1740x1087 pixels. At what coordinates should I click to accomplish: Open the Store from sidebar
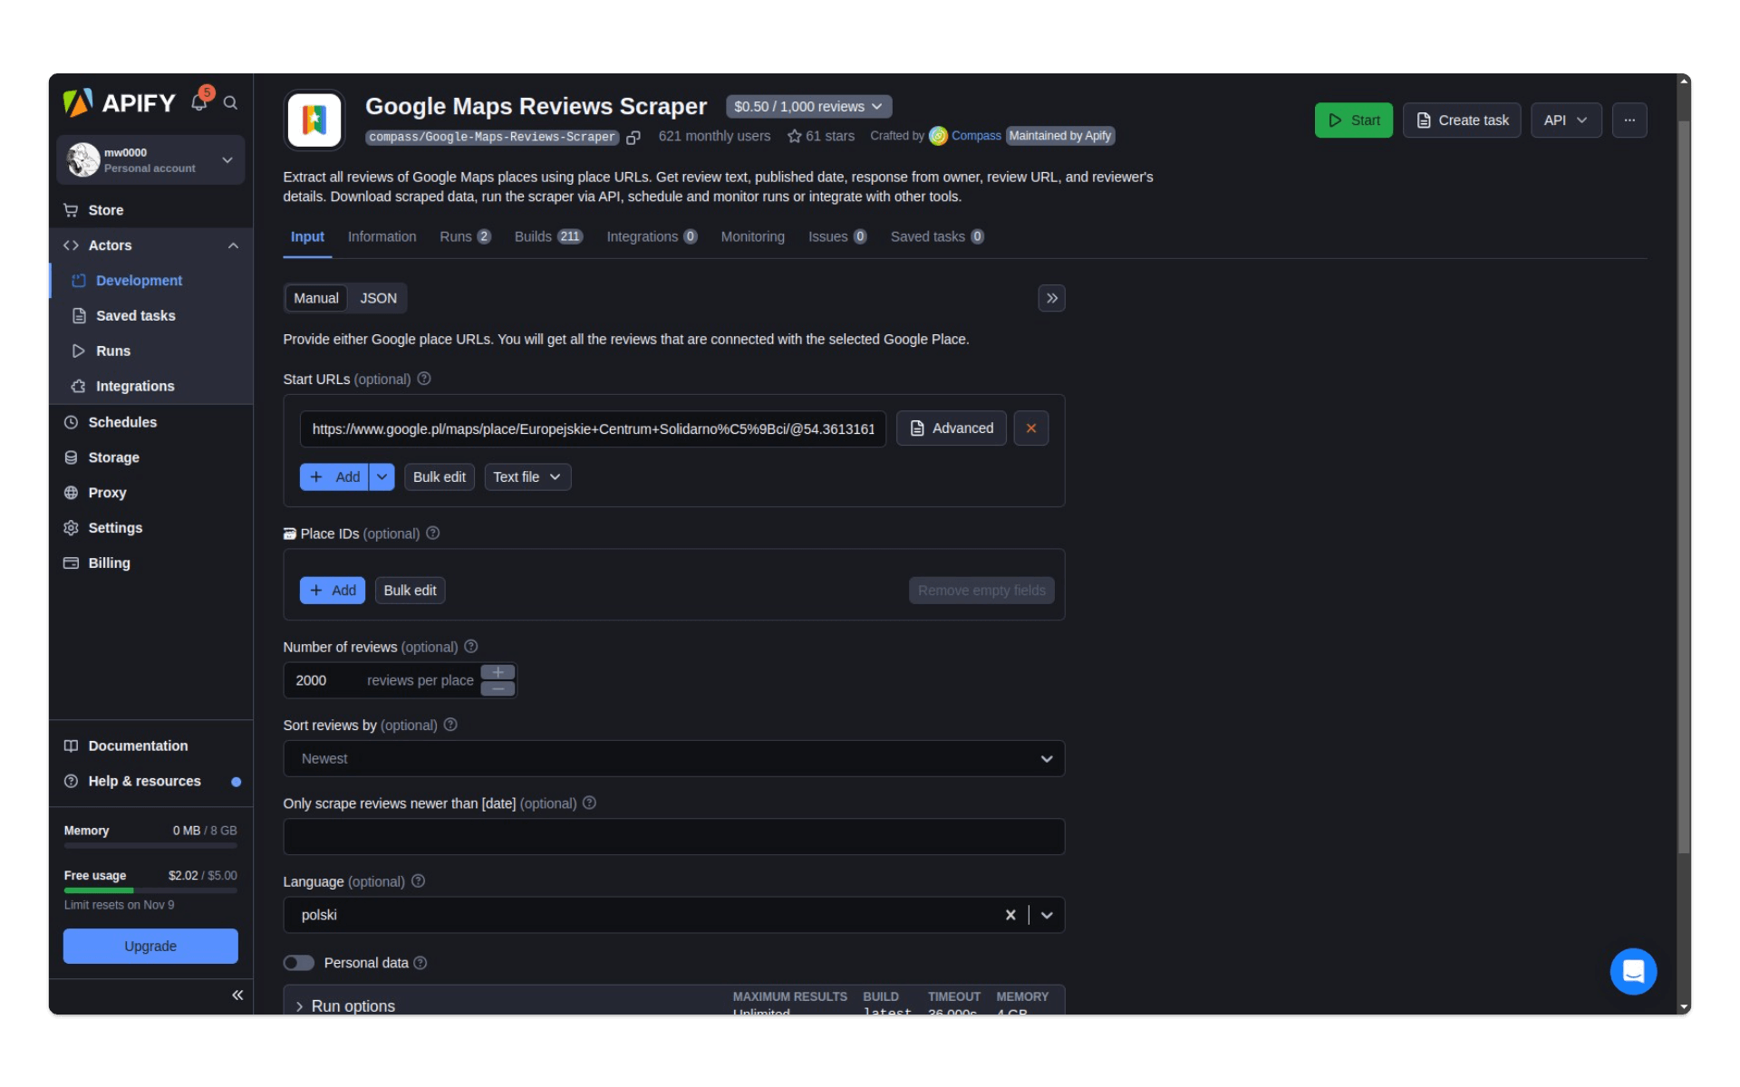click(150, 210)
